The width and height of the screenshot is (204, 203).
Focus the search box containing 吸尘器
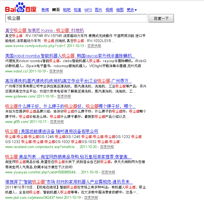click(76, 18)
